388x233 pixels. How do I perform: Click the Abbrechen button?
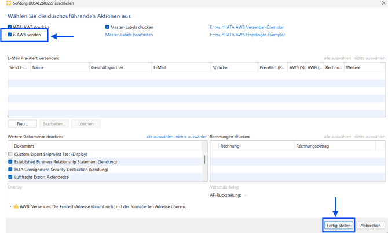click(371, 226)
